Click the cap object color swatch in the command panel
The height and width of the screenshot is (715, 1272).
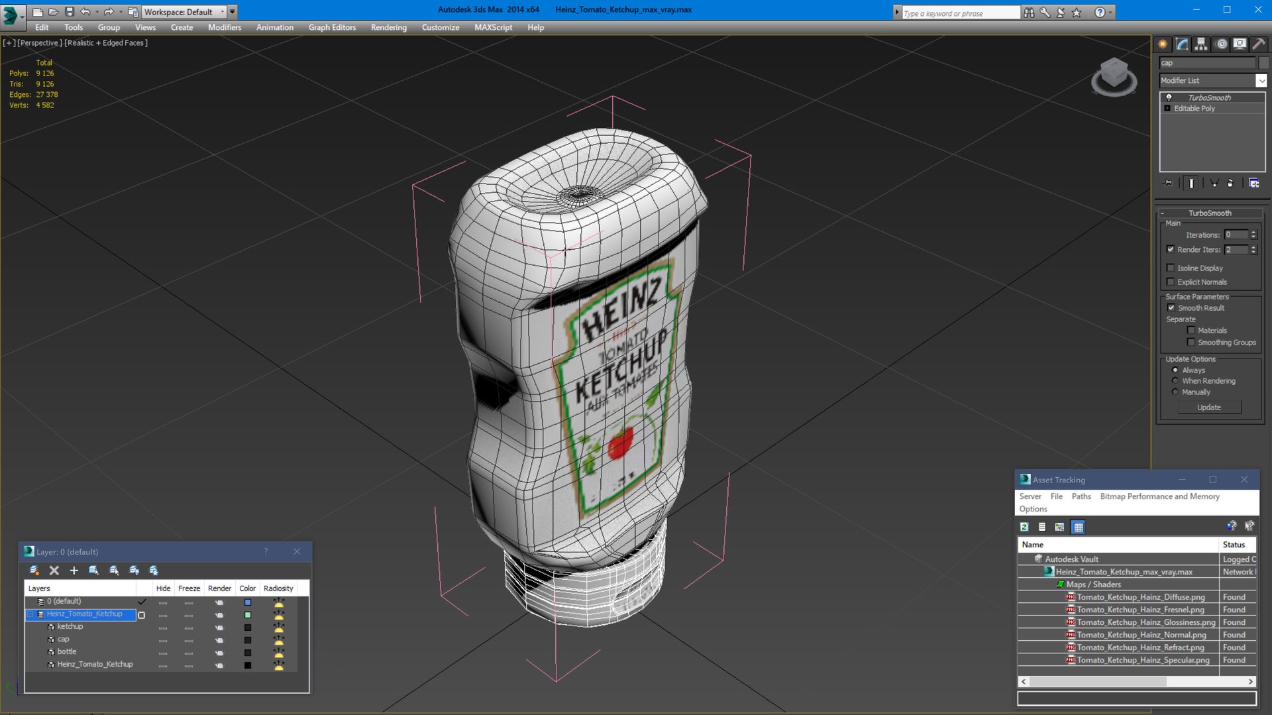click(x=1263, y=62)
